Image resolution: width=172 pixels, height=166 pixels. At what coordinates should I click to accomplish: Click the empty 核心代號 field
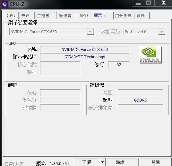60,64
